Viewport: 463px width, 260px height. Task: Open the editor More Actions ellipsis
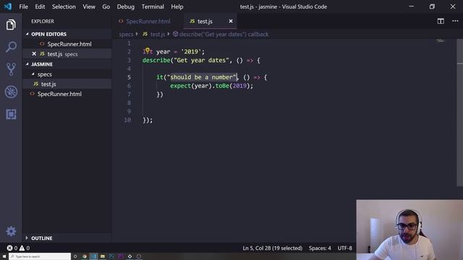[x=455, y=21]
